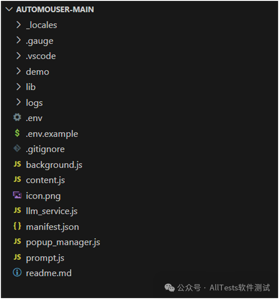Select the AUTOMOUSER-MAIN header label
The height and width of the screenshot is (299, 279).
point(55,9)
